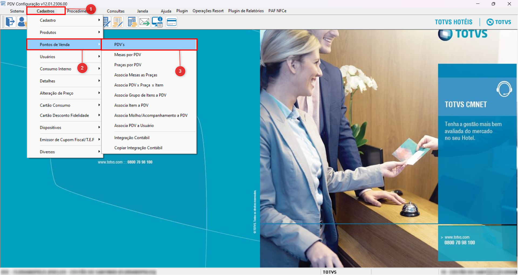
Task: Expand the Cadastro submenu arrow
Action: point(99,20)
